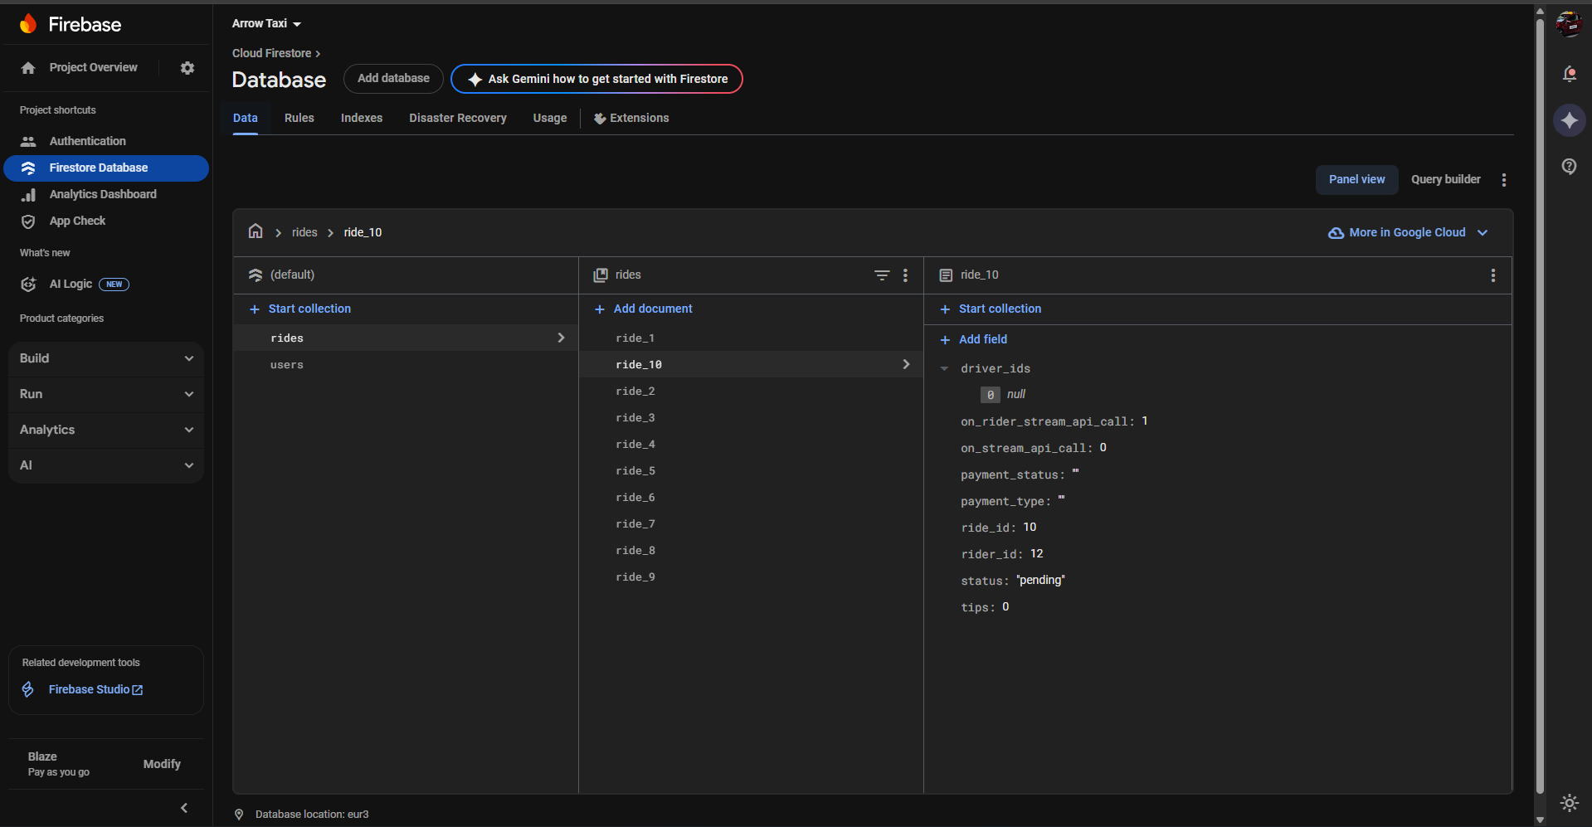Open the help question mark icon
This screenshot has height=827, width=1592.
[x=1569, y=167]
